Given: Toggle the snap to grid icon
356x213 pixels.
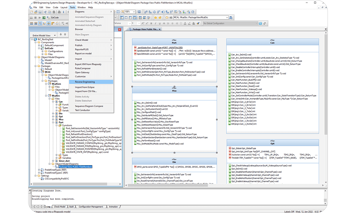Looking at the screenshot, I should pyautogui.click(x=36, y=24).
